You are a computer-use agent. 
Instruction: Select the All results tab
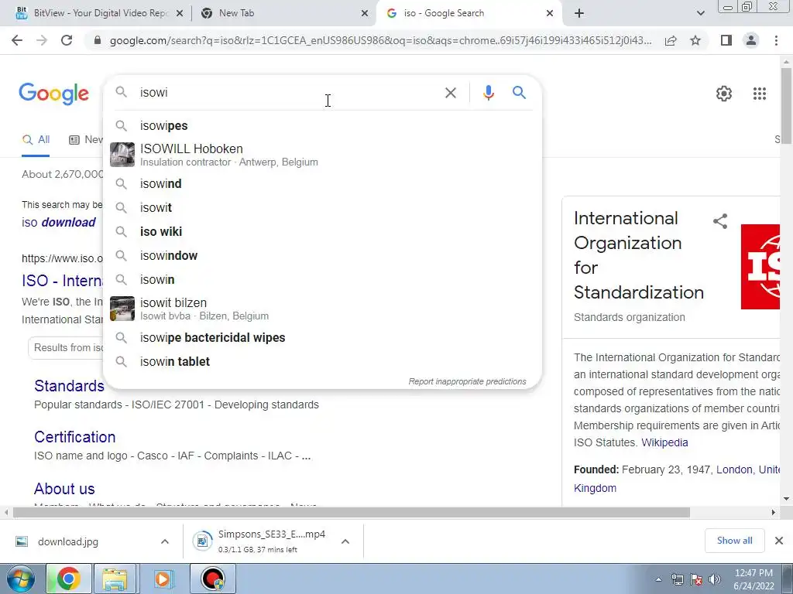[x=36, y=140]
